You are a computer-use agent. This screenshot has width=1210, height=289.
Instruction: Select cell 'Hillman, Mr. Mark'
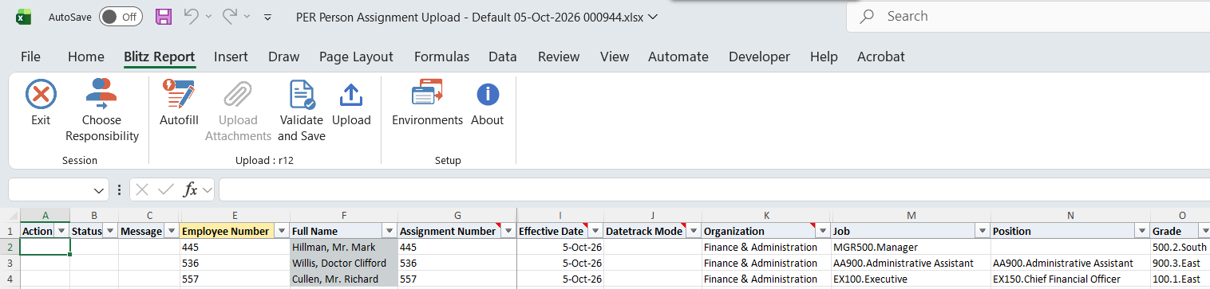343,247
